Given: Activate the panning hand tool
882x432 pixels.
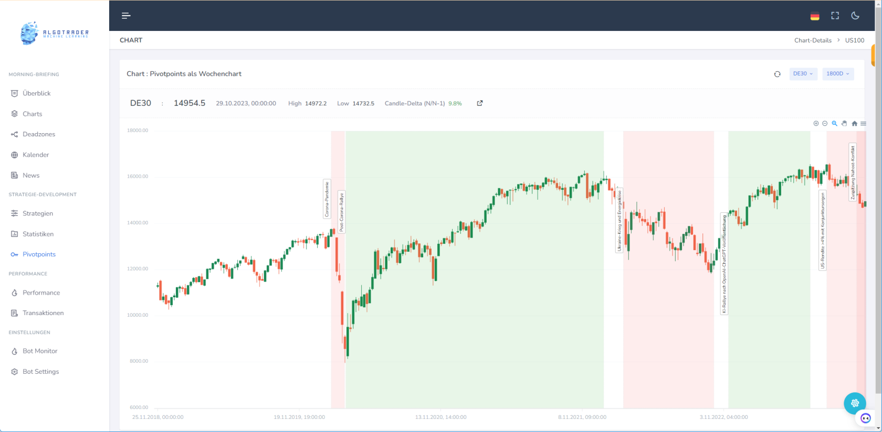Looking at the screenshot, I should [844, 124].
